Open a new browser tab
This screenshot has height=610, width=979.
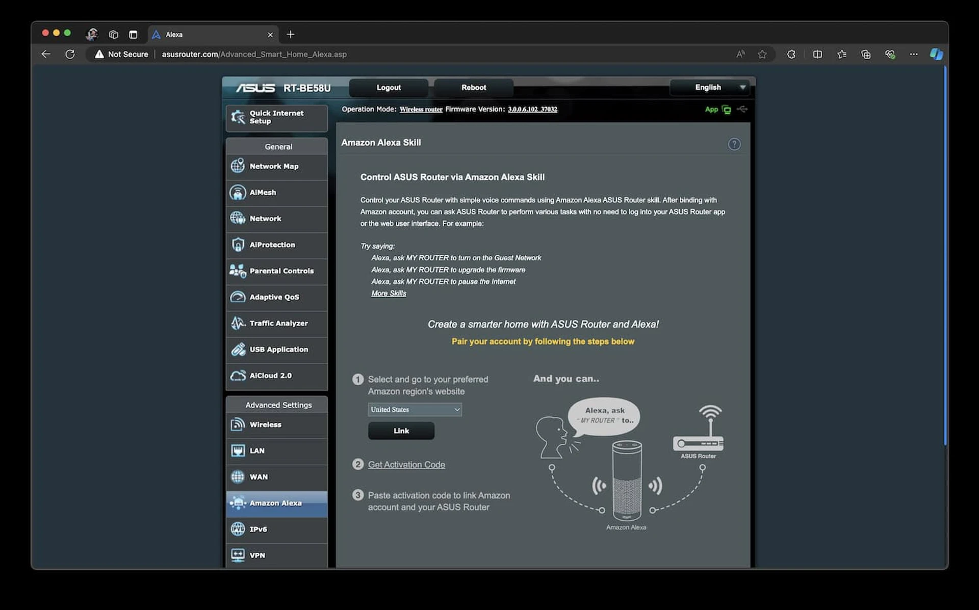(291, 34)
